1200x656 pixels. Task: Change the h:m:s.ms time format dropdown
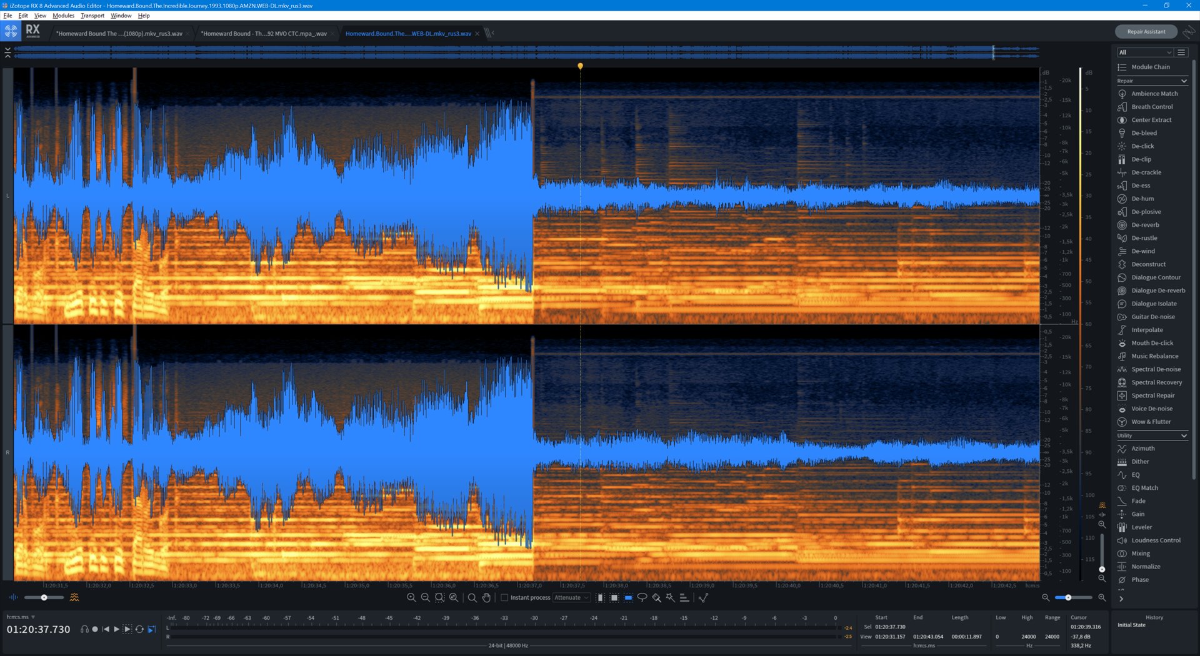[x=21, y=617]
